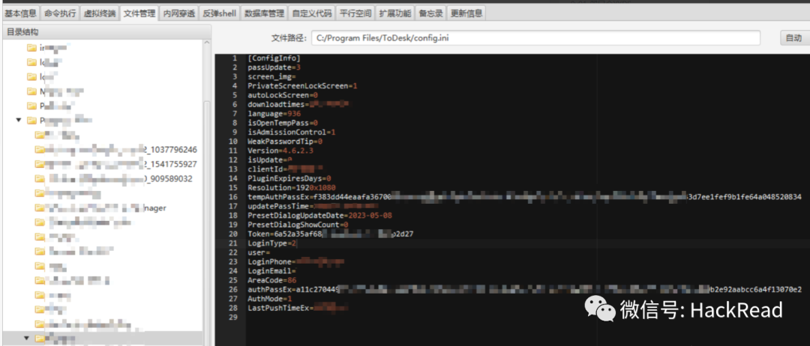Switch to the 扩展功能 tab

point(394,13)
